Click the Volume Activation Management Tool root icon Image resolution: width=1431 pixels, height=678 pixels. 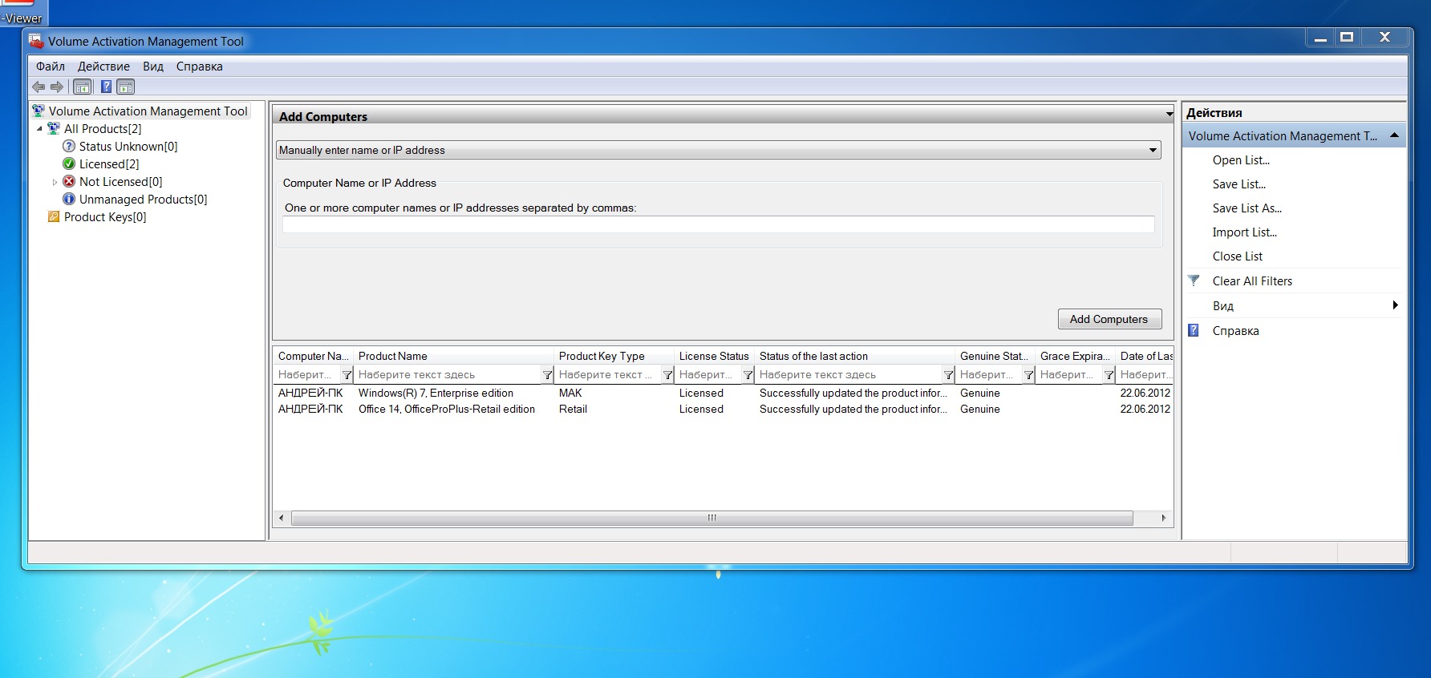(39, 111)
